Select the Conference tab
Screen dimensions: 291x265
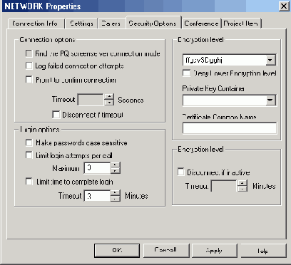click(201, 24)
